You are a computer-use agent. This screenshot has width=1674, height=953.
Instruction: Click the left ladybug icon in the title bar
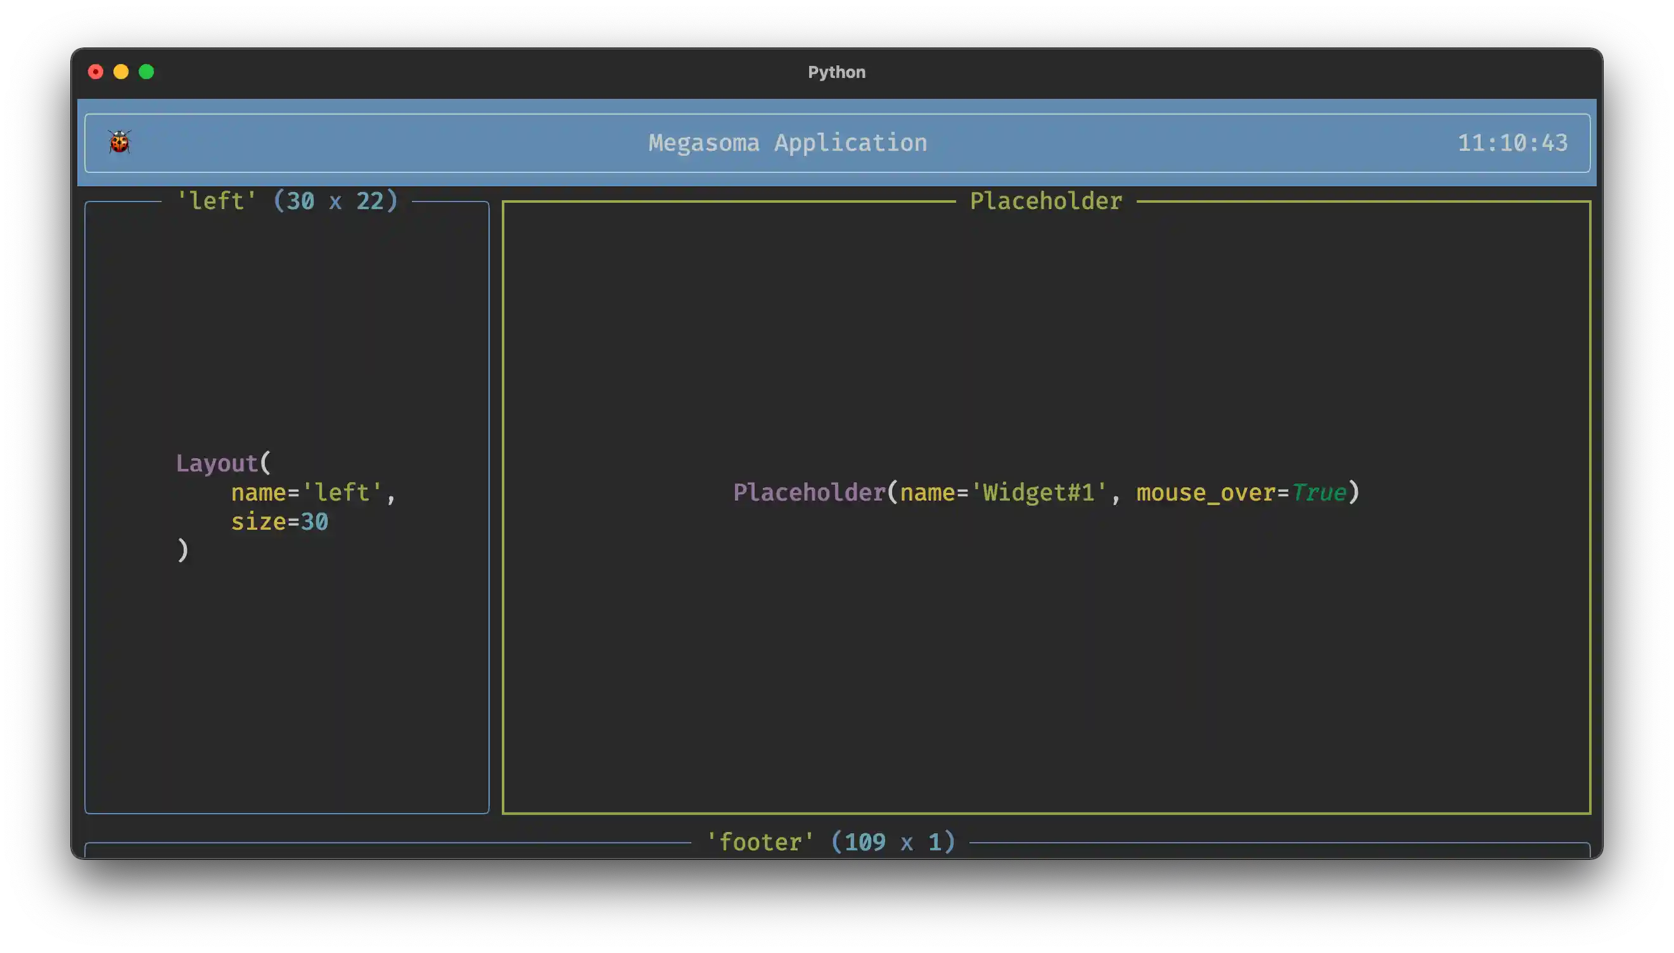point(119,141)
